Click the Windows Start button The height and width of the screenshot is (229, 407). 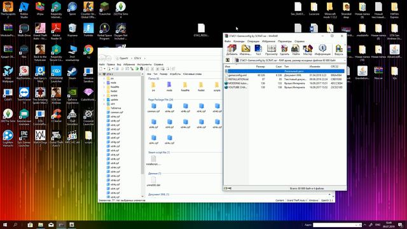tap(5, 225)
